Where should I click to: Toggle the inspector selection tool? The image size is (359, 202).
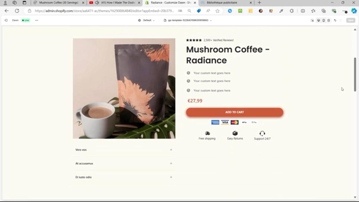(x=312, y=20)
